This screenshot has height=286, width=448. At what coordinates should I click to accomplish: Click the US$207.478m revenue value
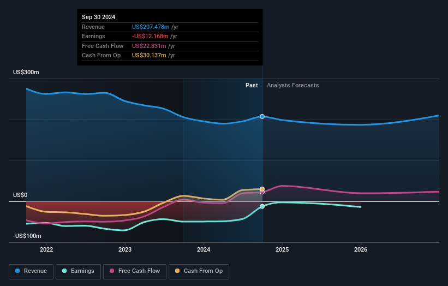pos(151,27)
